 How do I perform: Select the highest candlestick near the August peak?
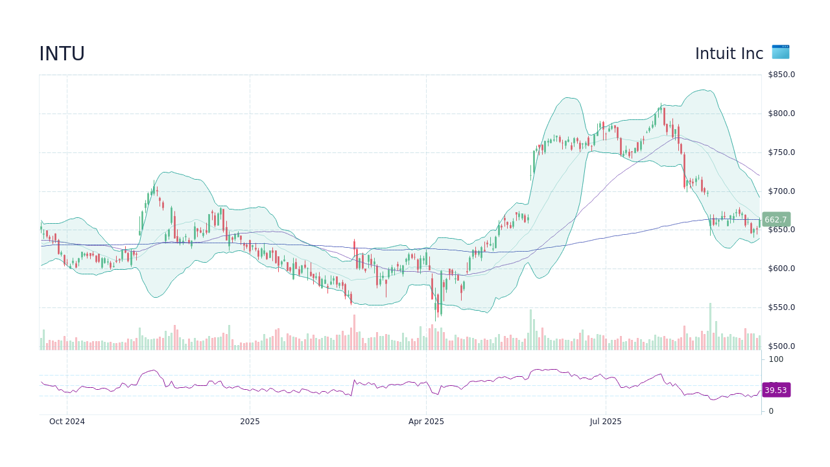click(662, 112)
